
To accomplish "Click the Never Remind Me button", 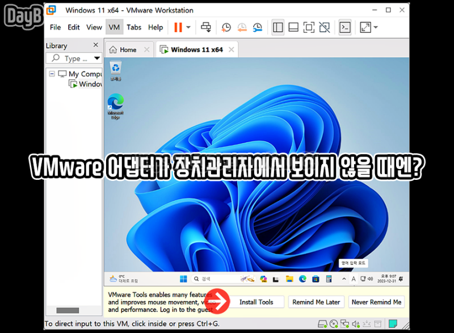I will coord(376,302).
